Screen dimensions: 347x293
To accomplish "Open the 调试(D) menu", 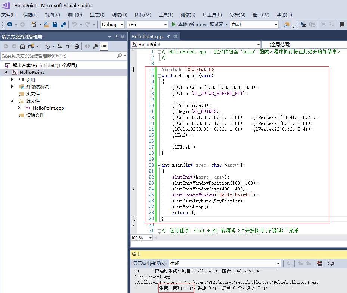I will point(120,15).
